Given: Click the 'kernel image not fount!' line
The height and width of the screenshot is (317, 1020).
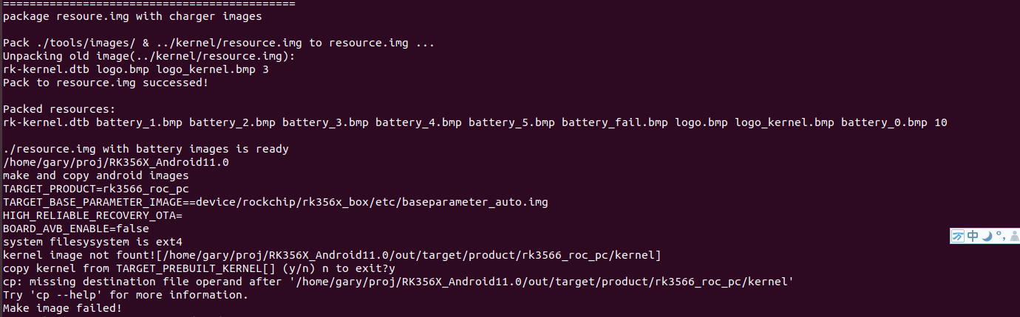Looking at the screenshot, I should click(332, 255).
